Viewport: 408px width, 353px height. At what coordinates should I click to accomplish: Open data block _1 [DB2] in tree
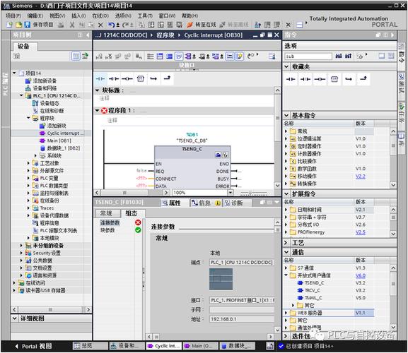(x=63, y=148)
